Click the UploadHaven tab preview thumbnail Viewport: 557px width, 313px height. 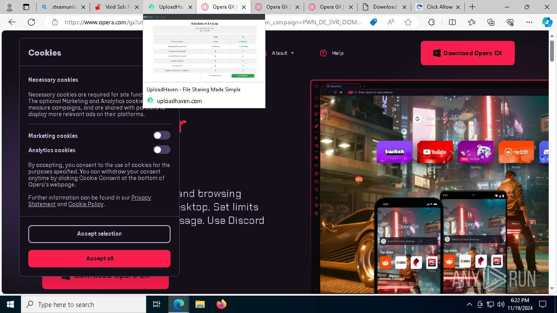pyautogui.click(x=204, y=48)
